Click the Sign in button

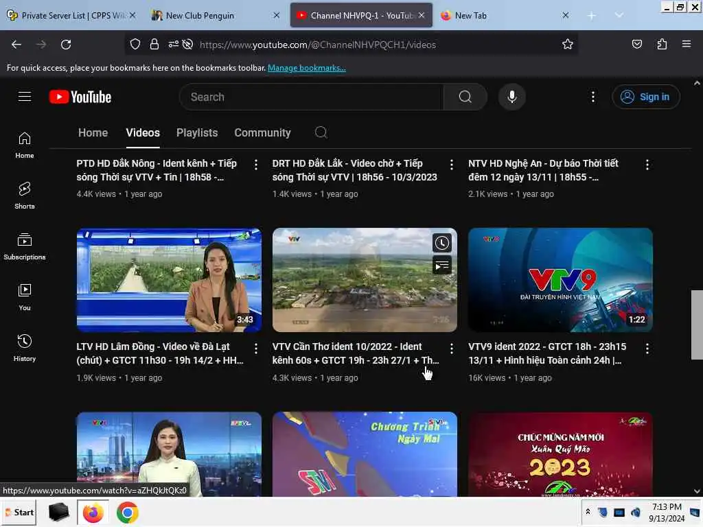(645, 97)
